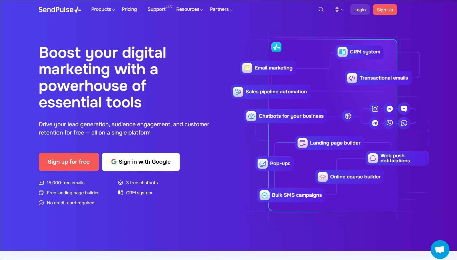
Task: Click the SendPulse logo
Action: click(60, 10)
